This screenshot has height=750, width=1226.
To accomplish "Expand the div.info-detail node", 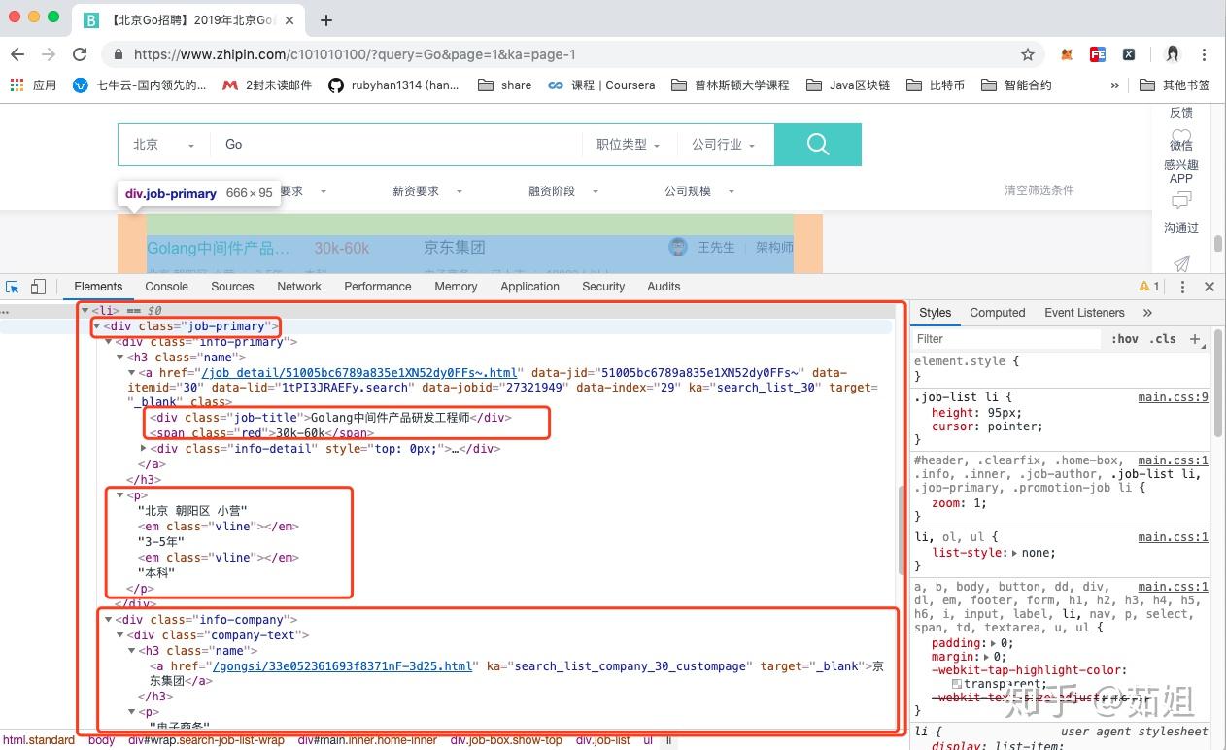I will pos(144,448).
